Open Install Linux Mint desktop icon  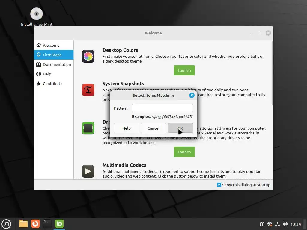click(37, 17)
